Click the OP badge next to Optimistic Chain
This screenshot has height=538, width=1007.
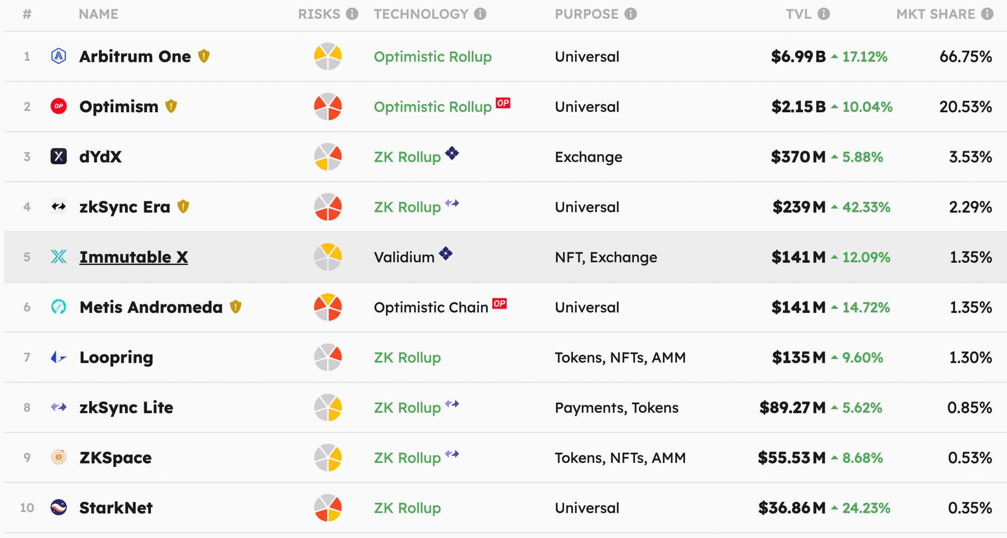pyautogui.click(x=499, y=303)
